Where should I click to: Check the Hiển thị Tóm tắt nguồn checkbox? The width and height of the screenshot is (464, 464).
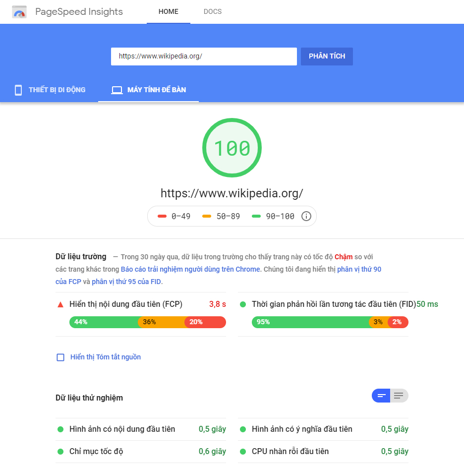click(x=60, y=357)
